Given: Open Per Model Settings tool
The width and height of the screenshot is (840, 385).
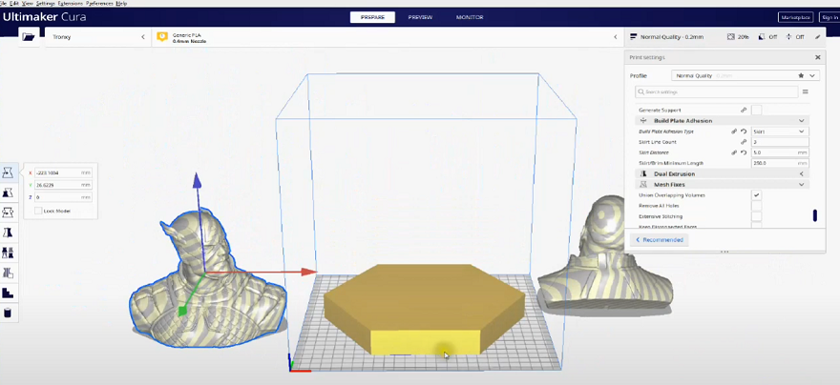Looking at the screenshot, I should pos(9,253).
